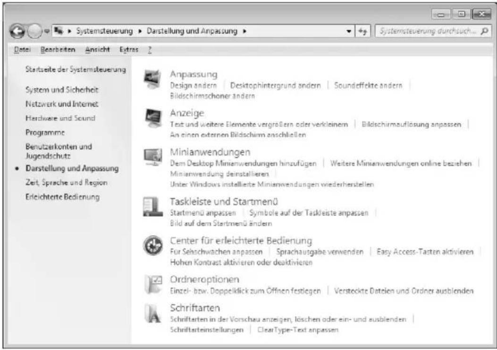This screenshot has height=350, width=497.
Task: Open Erleichterte Bedienung in sidebar
Action: tap(62, 197)
